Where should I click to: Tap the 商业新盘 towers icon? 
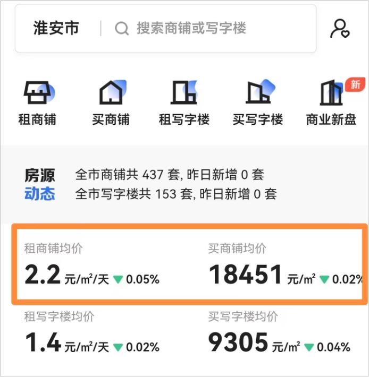point(331,92)
